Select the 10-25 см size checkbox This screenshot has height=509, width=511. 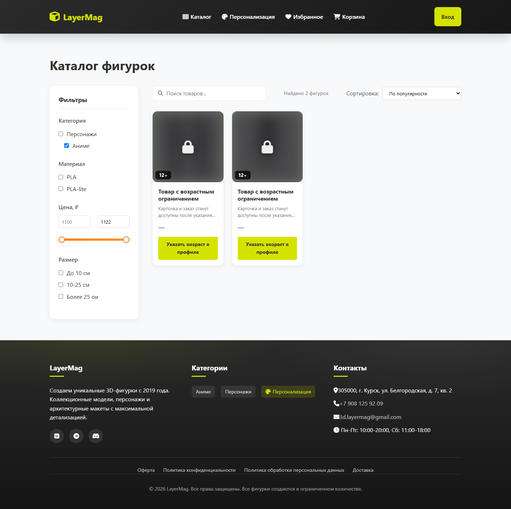61,285
